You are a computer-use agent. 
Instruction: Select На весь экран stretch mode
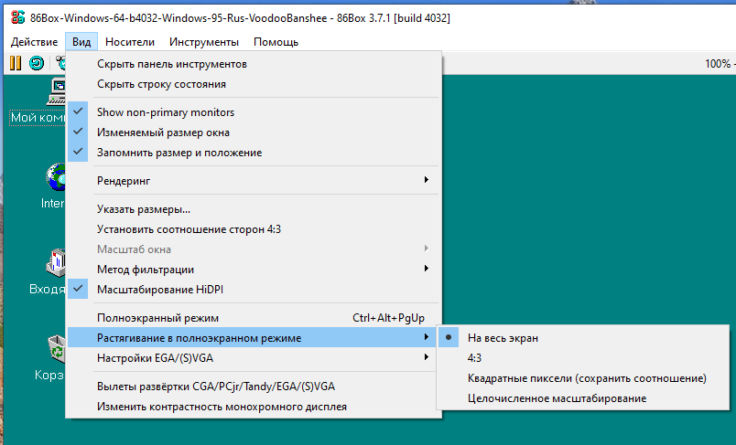coord(583,338)
